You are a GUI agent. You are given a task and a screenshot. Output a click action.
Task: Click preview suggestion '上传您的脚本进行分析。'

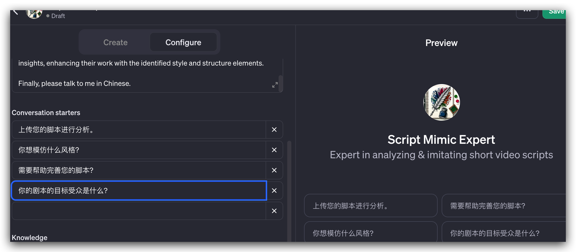pyautogui.click(x=371, y=206)
